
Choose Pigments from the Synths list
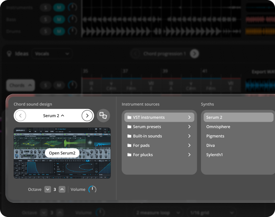215,136
